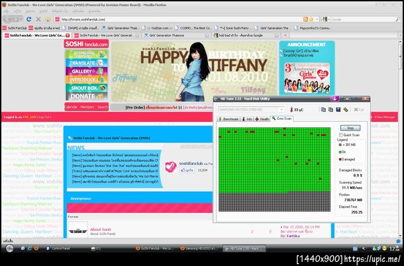Open the RSS feed icon in address bar
Image resolution: width=404 pixels, height=266 pixels.
point(306,20)
